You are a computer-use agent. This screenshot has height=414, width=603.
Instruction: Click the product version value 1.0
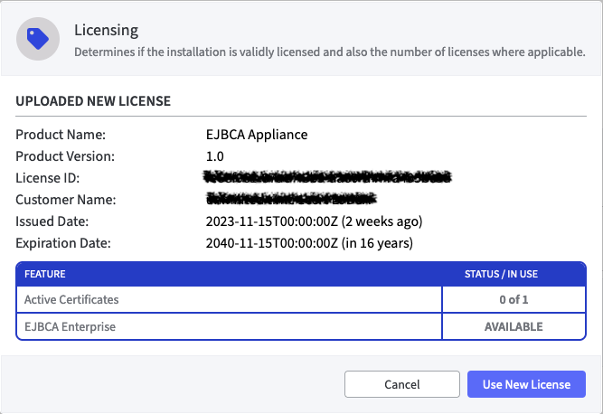click(x=215, y=156)
